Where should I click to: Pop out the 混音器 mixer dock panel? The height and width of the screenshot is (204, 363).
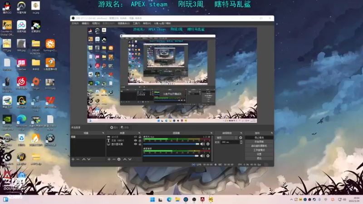(x=211, y=133)
